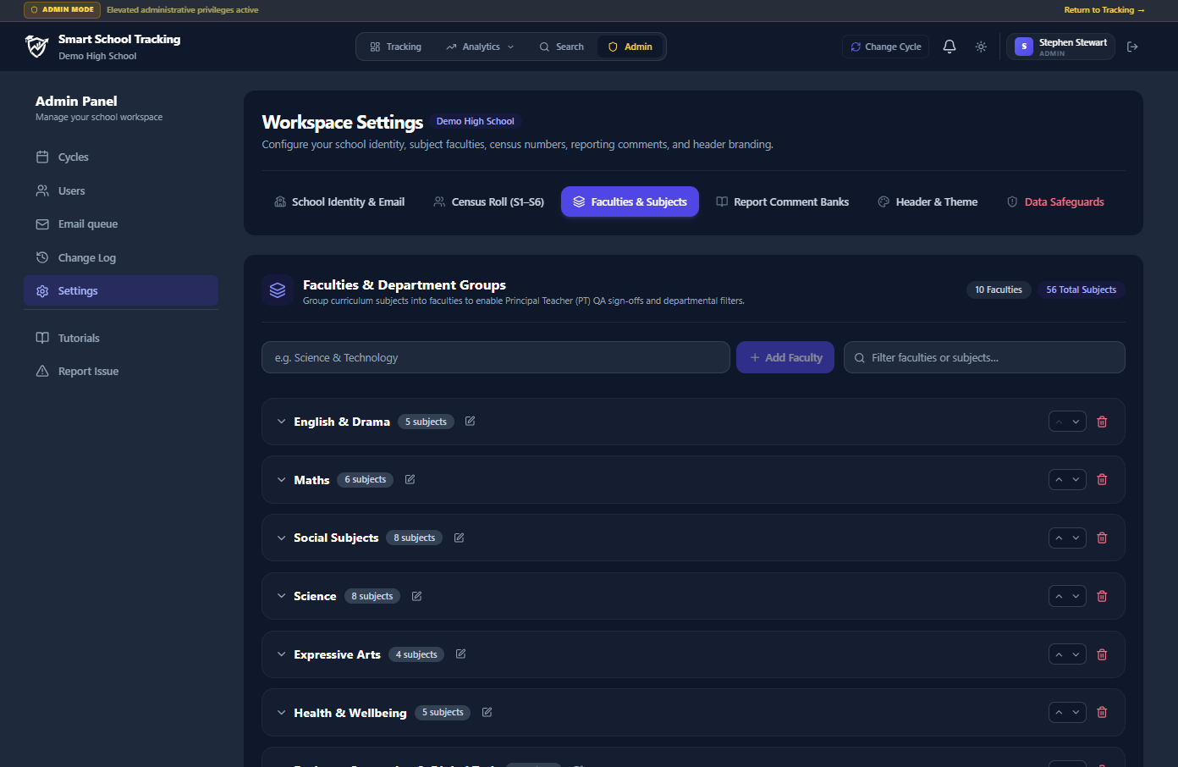Expand the Science faculty row

pyautogui.click(x=282, y=596)
